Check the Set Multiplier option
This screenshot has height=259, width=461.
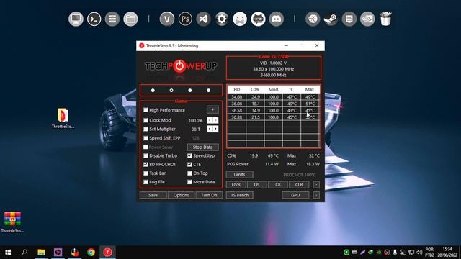(146, 129)
